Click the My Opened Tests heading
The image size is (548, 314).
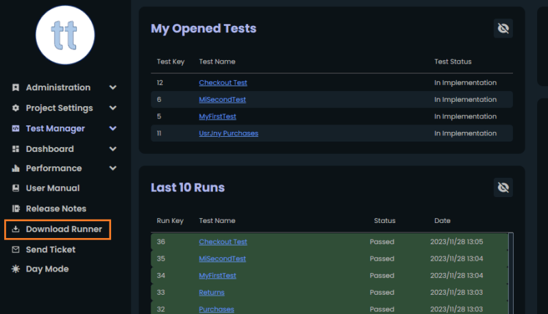(203, 29)
